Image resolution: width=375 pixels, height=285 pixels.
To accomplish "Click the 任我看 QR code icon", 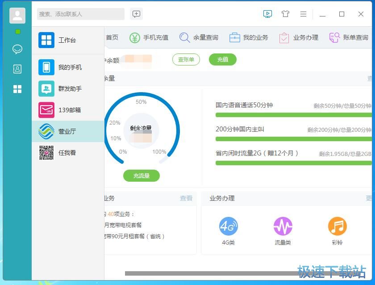I will click(46, 153).
